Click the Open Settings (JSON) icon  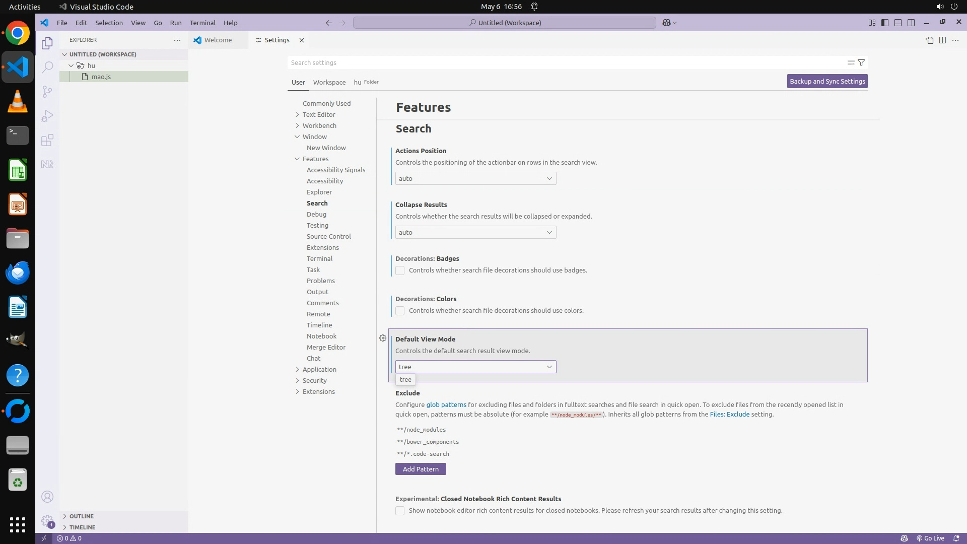coord(929,40)
